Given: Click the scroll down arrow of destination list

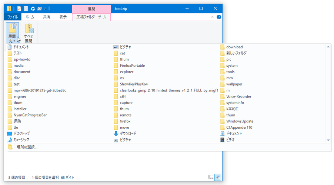Looking at the screenshot, I should pyautogui.click(x=328, y=140).
